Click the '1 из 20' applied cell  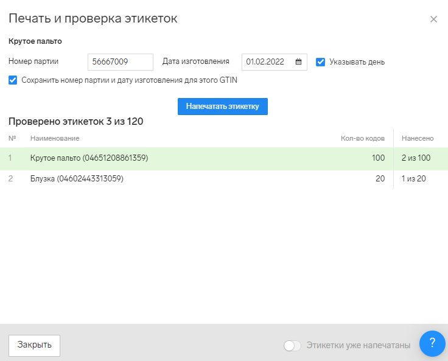tap(414, 178)
